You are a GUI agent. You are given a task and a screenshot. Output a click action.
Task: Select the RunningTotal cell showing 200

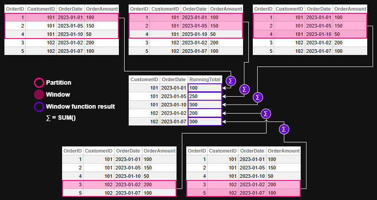(204, 113)
